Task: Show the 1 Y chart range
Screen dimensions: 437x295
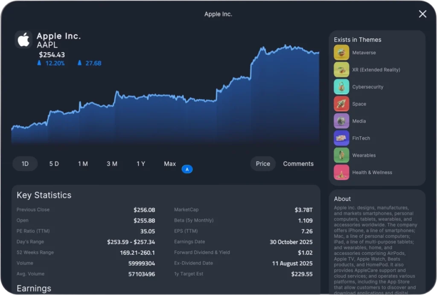Action: (141, 164)
